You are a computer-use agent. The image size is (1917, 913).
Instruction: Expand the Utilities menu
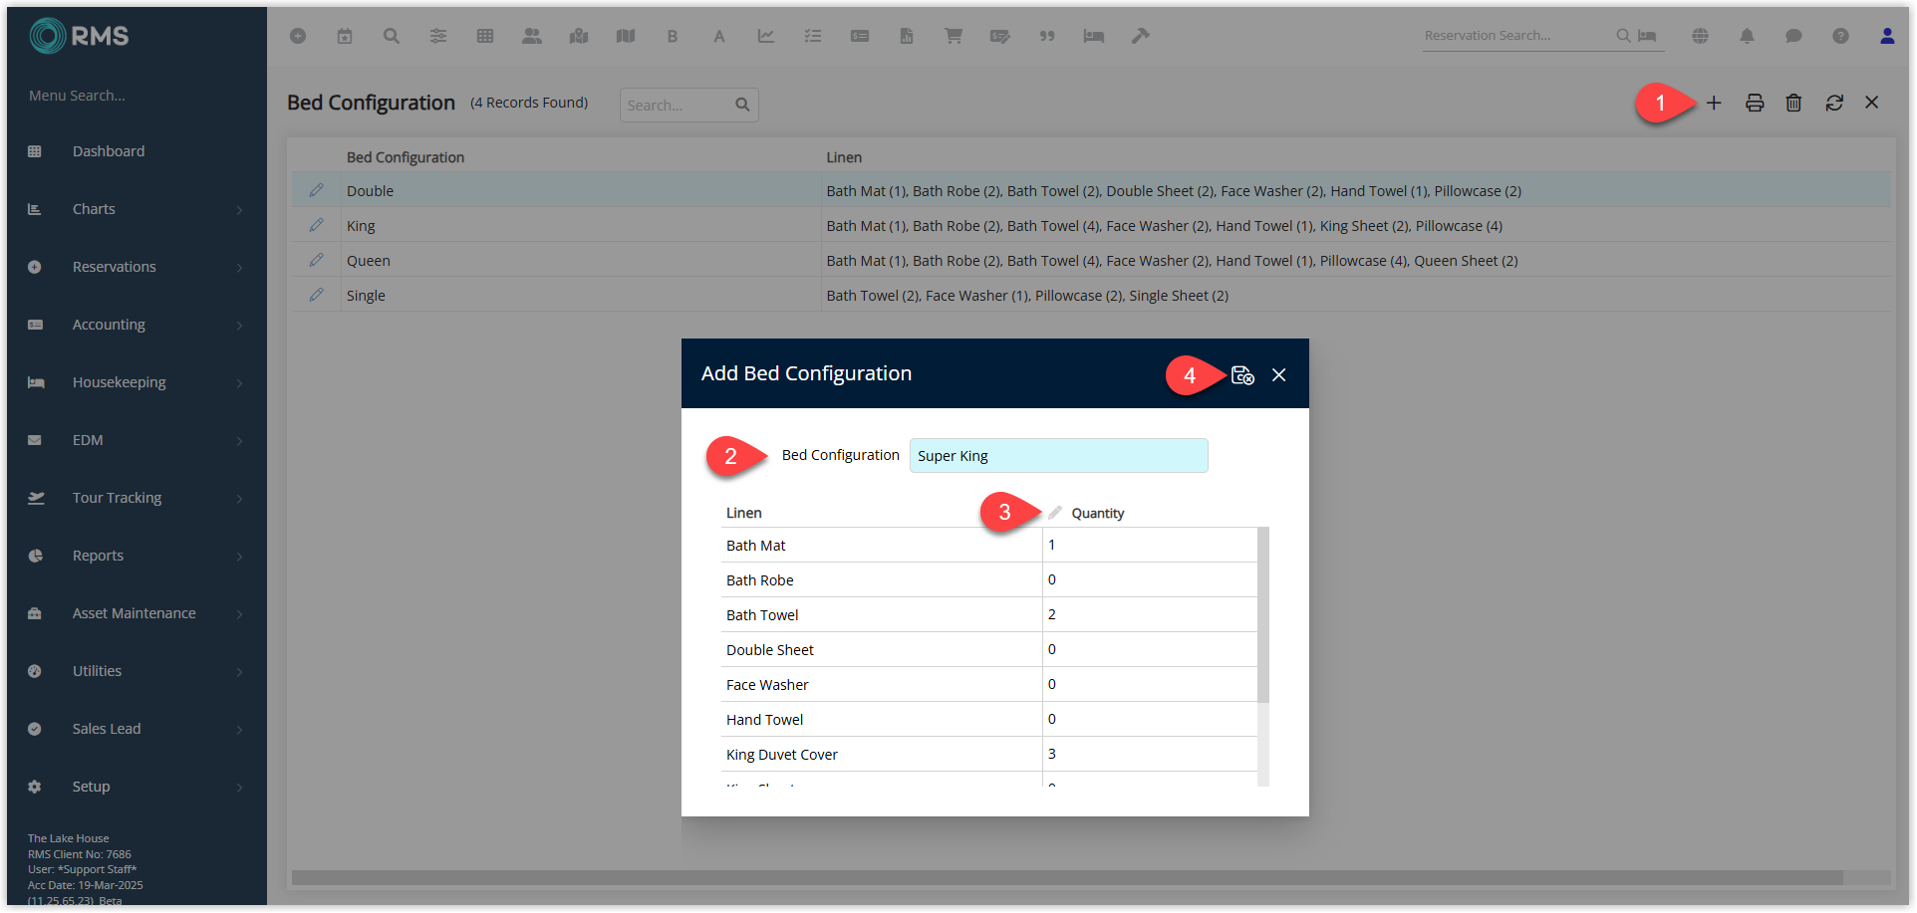coord(137,671)
